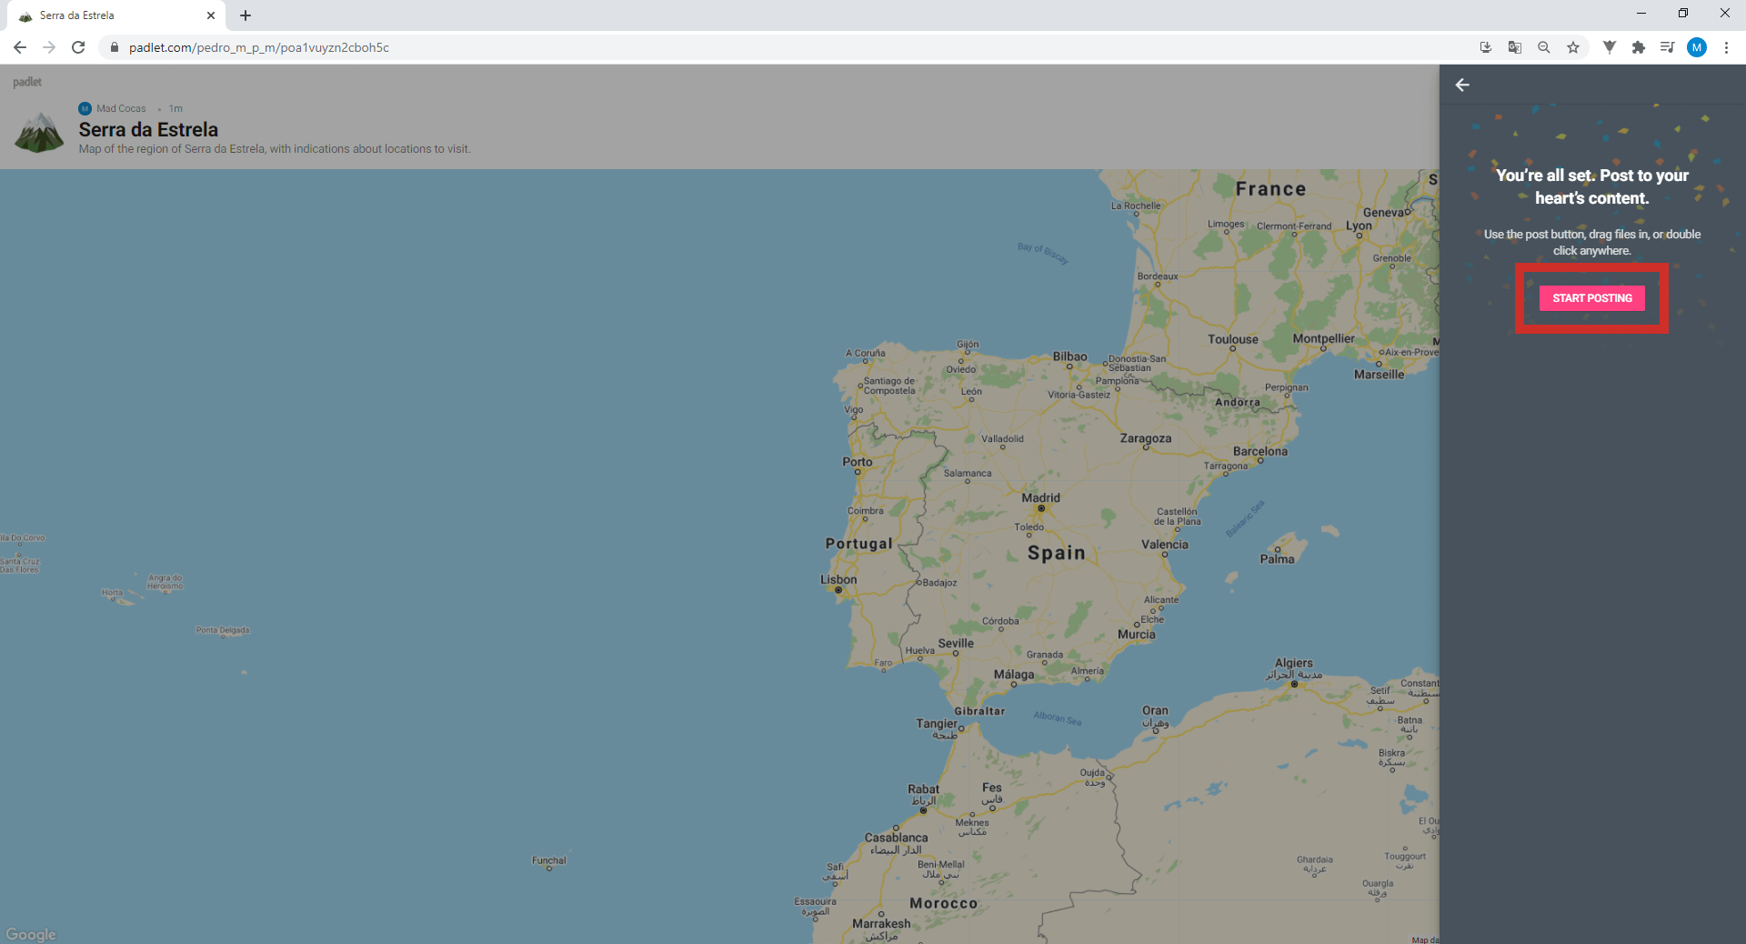
Task: Click Lisbon on the map
Action: coord(838,580)
